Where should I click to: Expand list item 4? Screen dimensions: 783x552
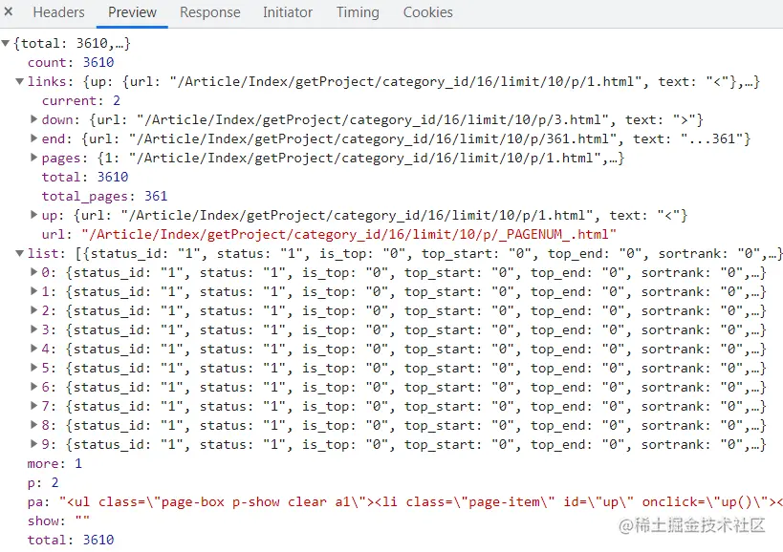(34, 349)
